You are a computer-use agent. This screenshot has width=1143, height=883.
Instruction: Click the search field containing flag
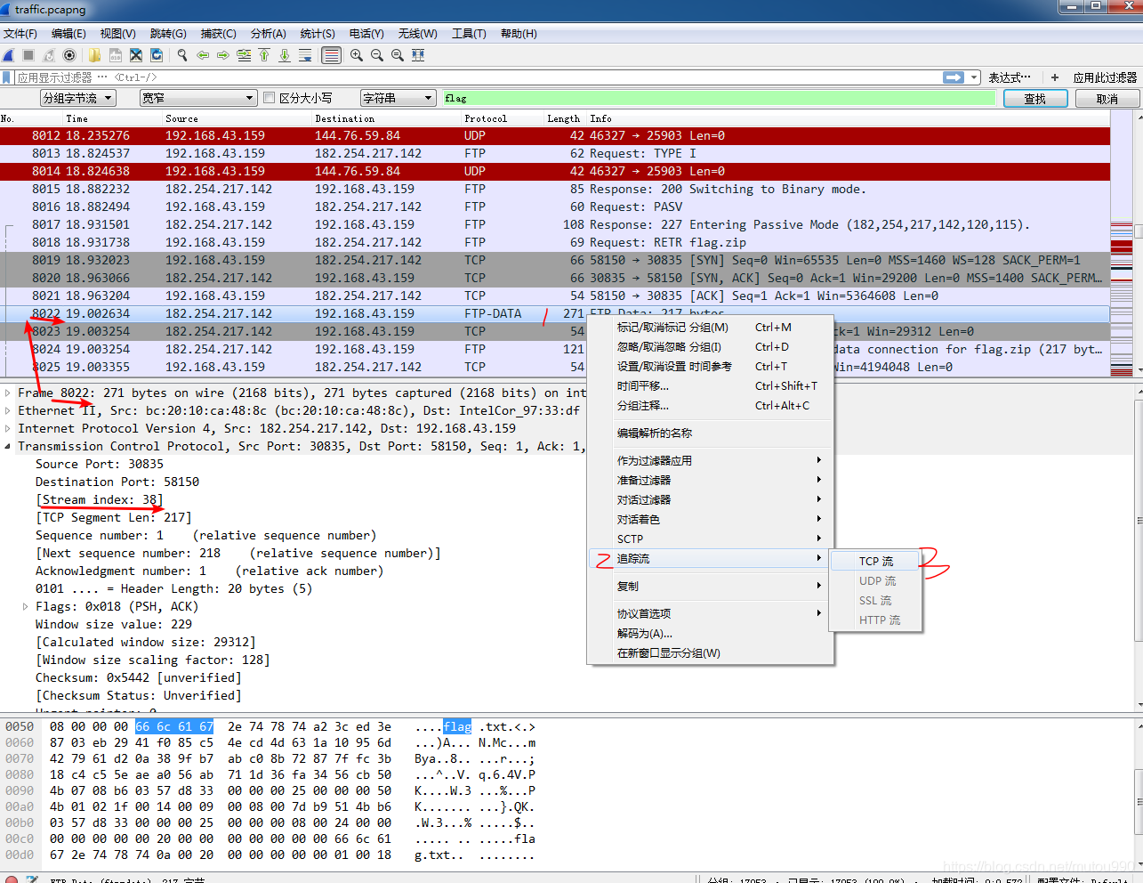719,98
